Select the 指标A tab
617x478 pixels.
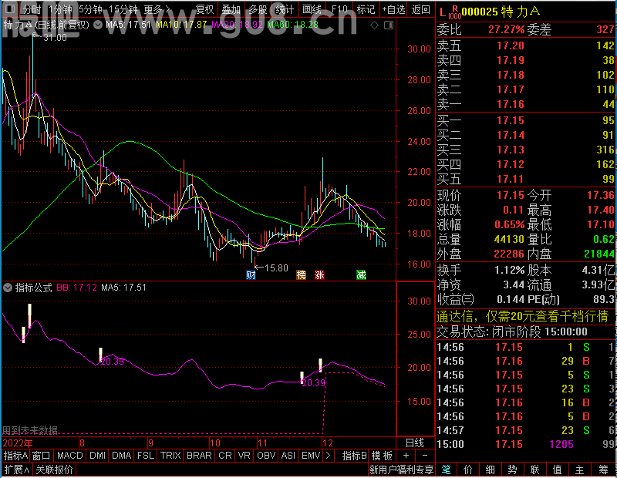point(15,456)
